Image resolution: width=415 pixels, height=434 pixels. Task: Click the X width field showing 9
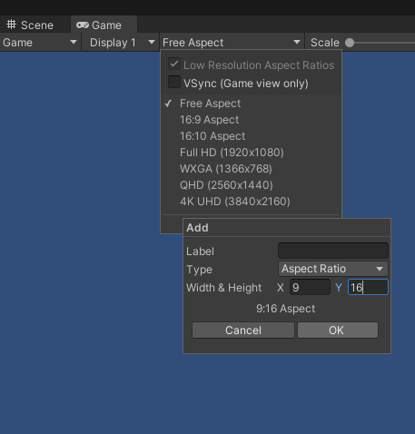pyautogui.click(x=310, y=287)
